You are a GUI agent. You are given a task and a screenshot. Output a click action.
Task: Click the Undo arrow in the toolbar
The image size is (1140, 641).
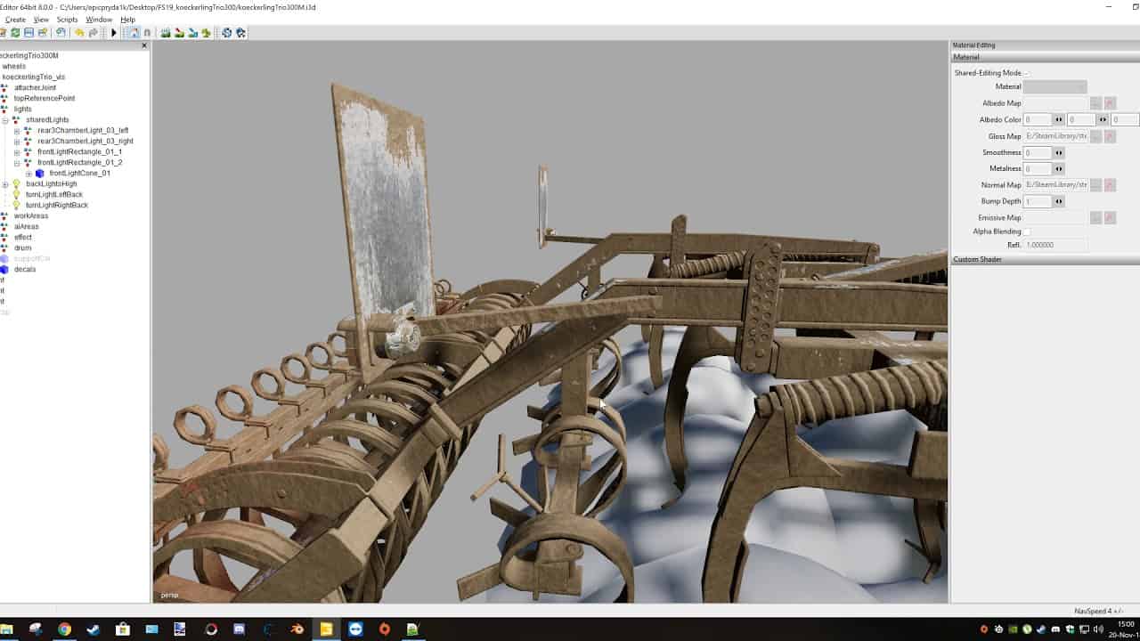[79, 33]
